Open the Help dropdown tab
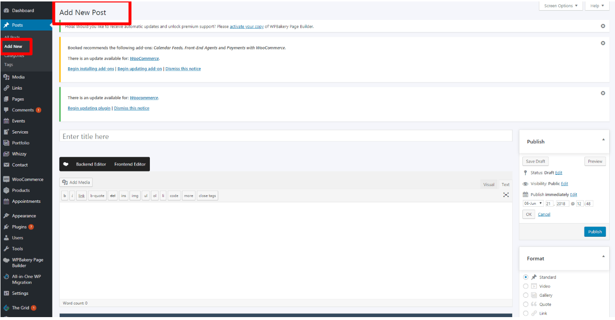The image size is (615, 320). coord(597,6)
